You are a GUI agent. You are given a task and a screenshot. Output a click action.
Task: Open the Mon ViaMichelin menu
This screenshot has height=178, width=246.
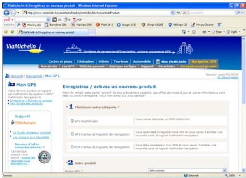pos(171,61)
